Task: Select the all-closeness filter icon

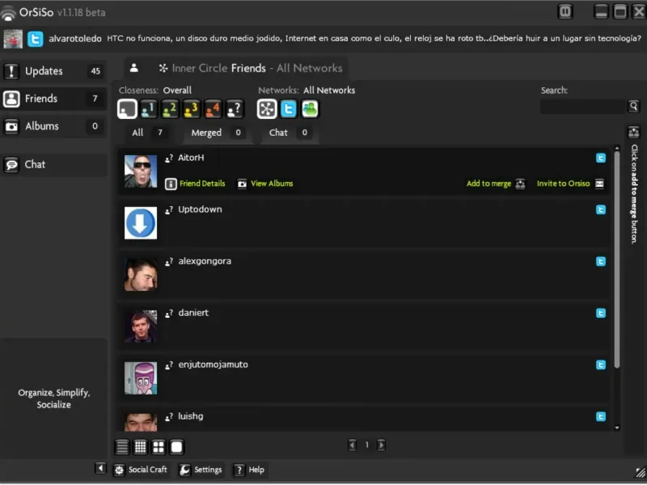Action: [127, 109]
